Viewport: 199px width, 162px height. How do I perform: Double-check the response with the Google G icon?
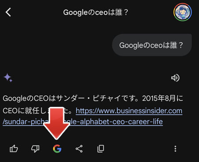tap(57, 149)
